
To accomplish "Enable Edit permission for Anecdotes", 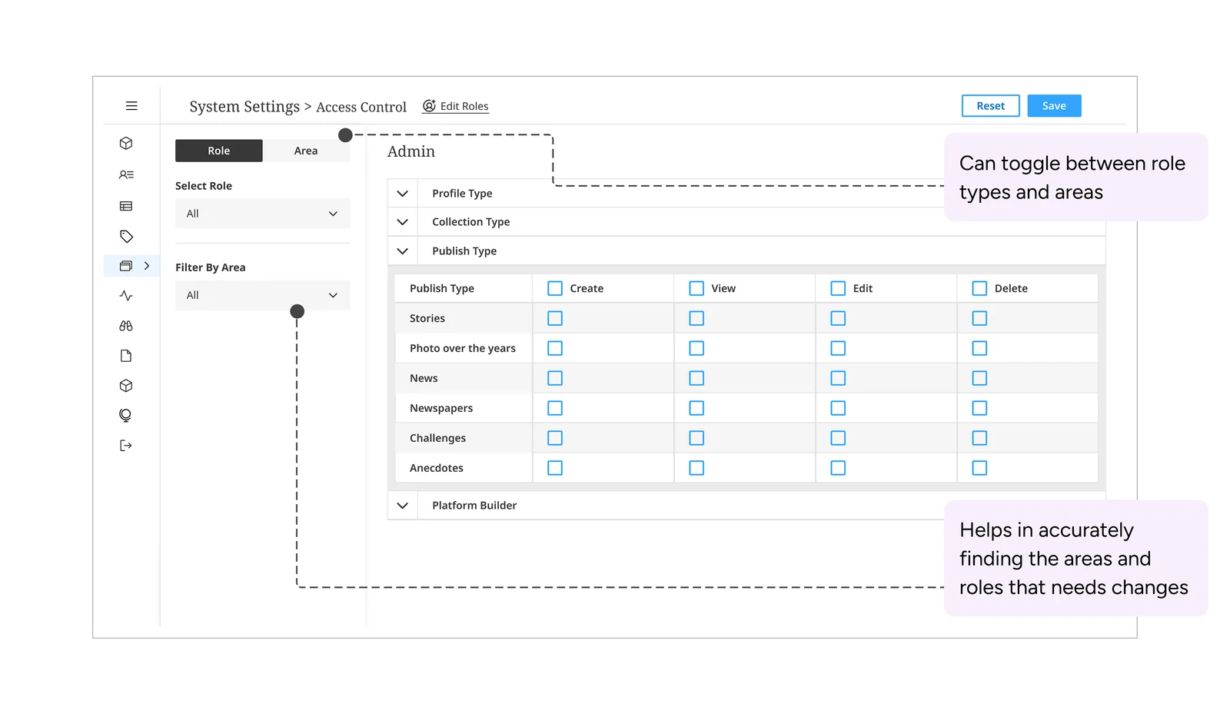I will click(x=838, y=468).
